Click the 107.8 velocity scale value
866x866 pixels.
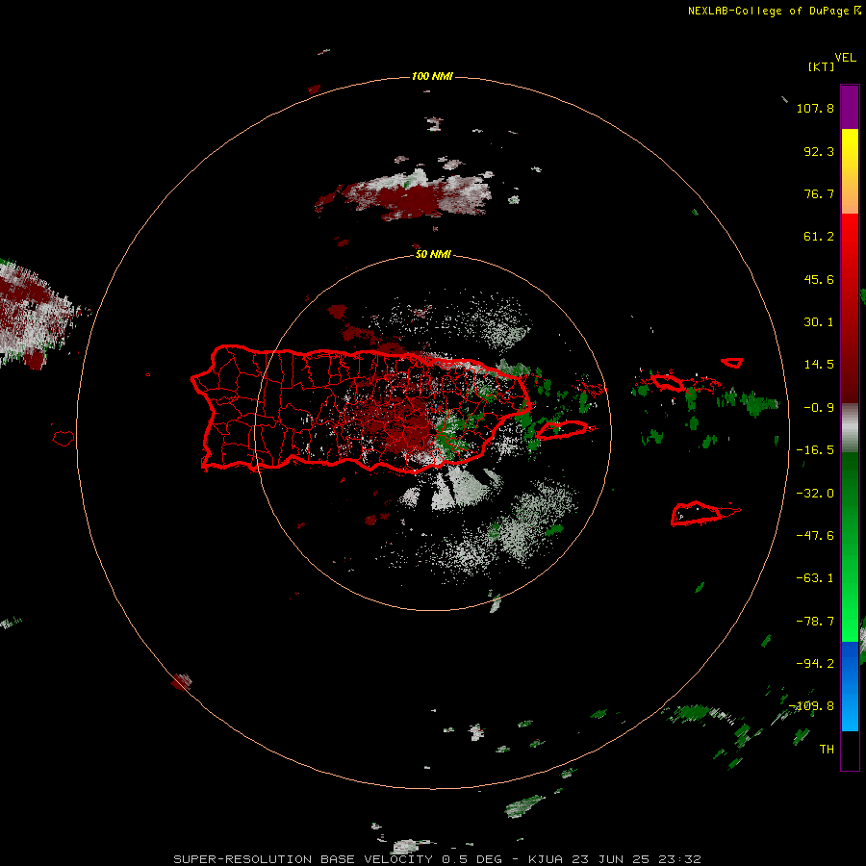[x=815, y=108]
